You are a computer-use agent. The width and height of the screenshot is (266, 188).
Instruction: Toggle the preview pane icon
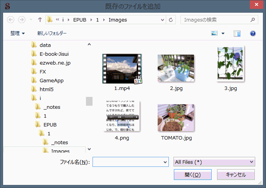click(x=237, y=33)
